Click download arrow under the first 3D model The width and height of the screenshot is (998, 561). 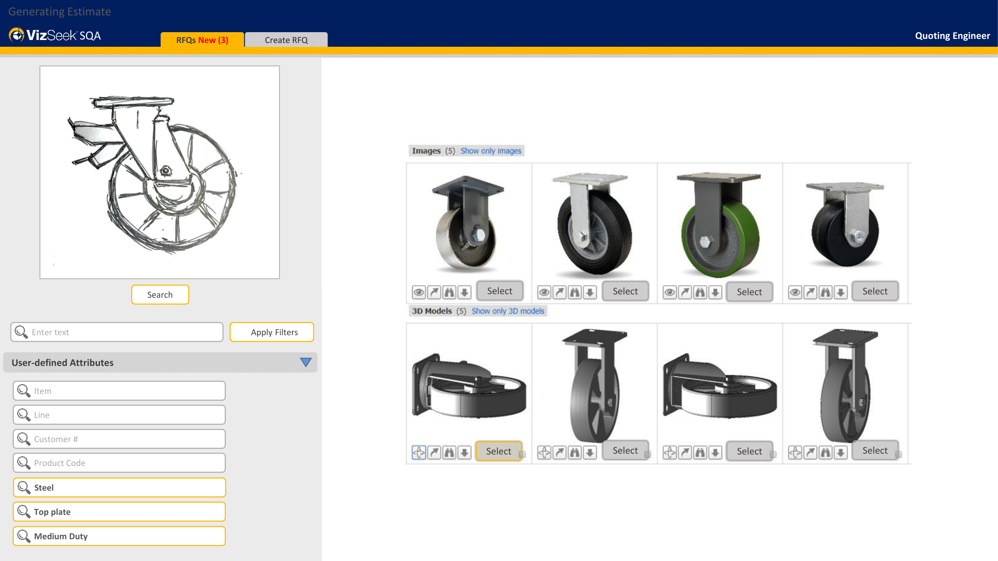point(464,452)
